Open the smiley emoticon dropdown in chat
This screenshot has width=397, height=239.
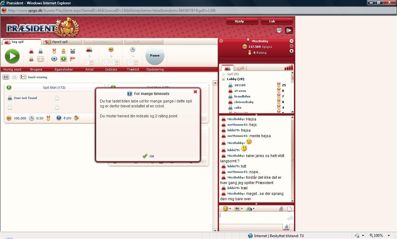227,209
